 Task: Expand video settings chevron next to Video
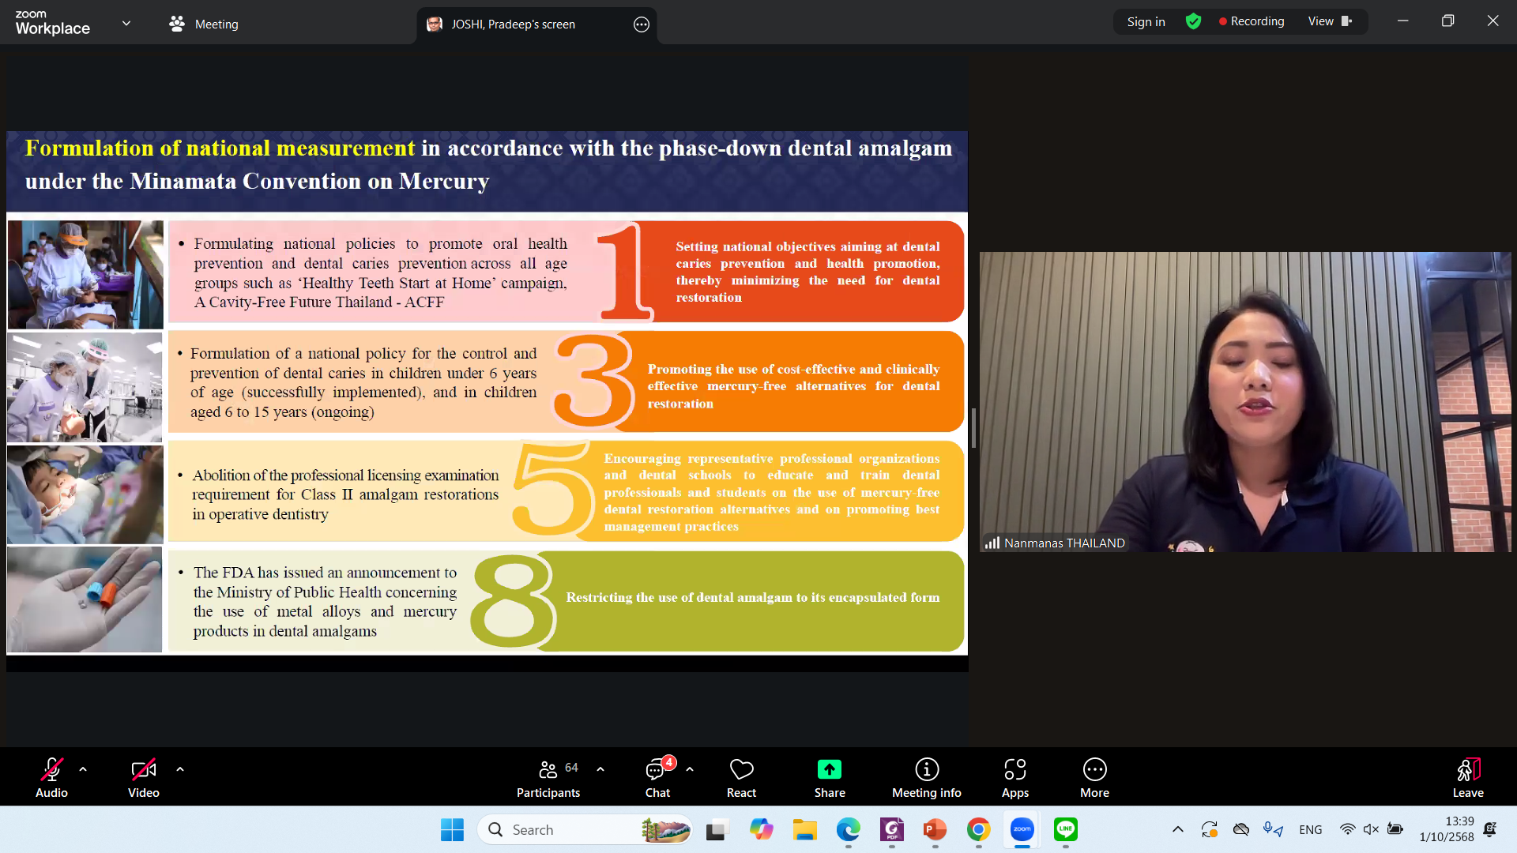(x=180, y=768)
